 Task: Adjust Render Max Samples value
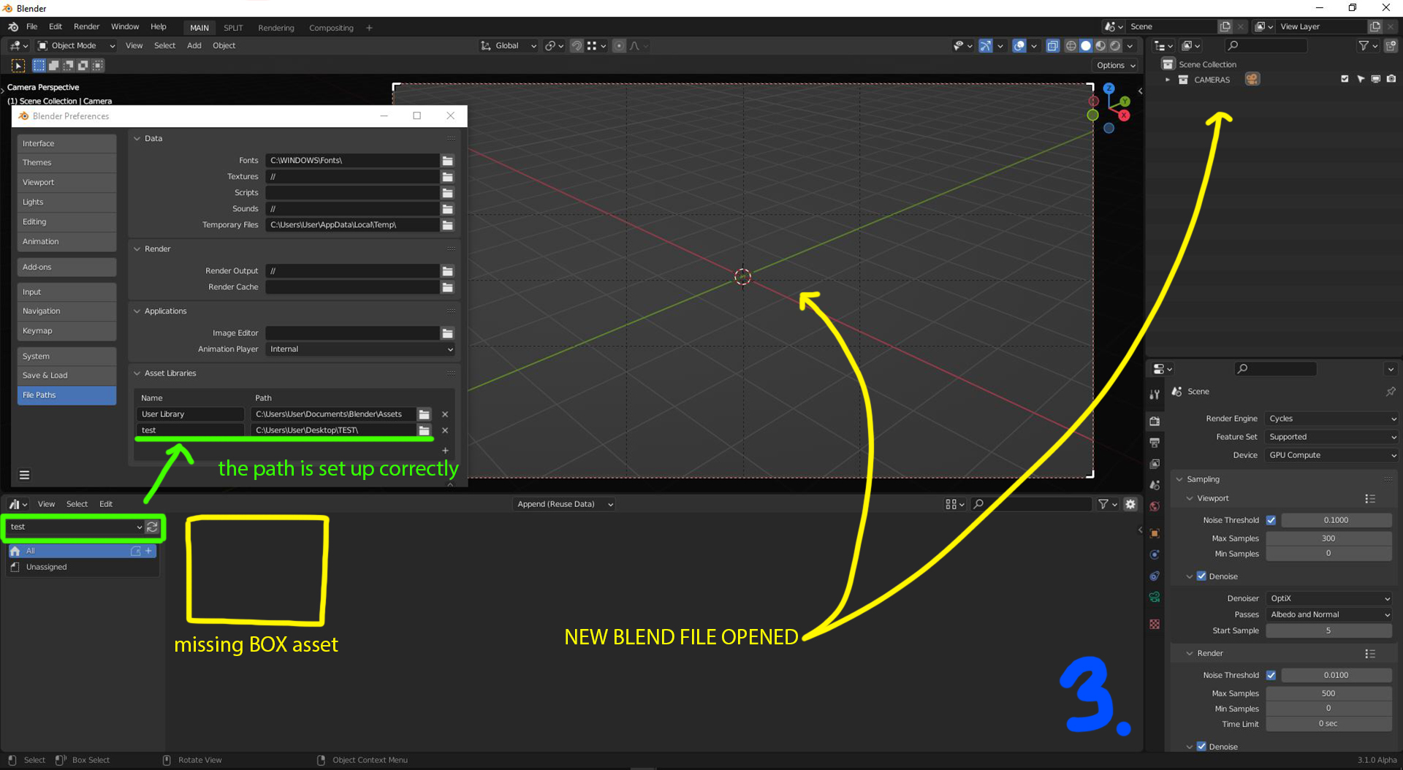pyautogui.click(x=1328, y=693)
